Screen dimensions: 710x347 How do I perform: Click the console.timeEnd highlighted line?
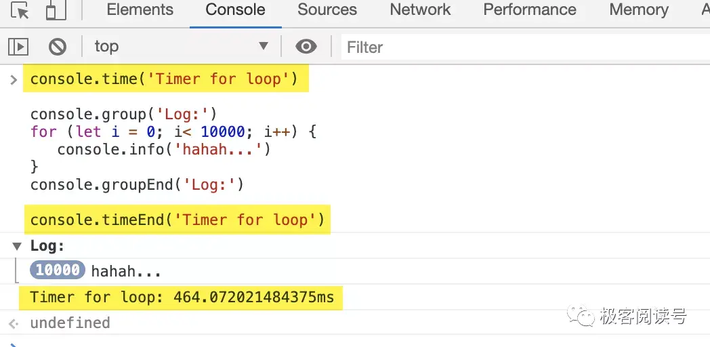click(x=177, y=220)
